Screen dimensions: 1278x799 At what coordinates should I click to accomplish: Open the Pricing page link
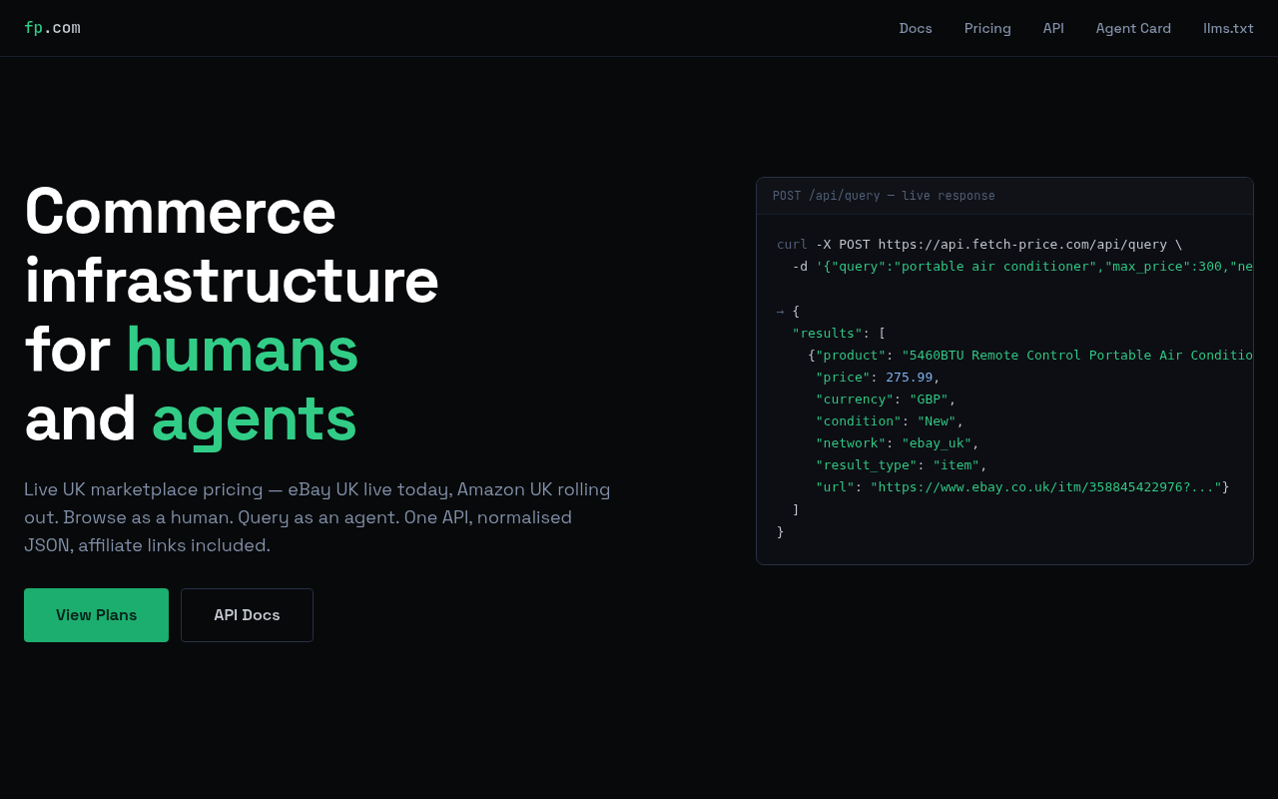point(987,28)
